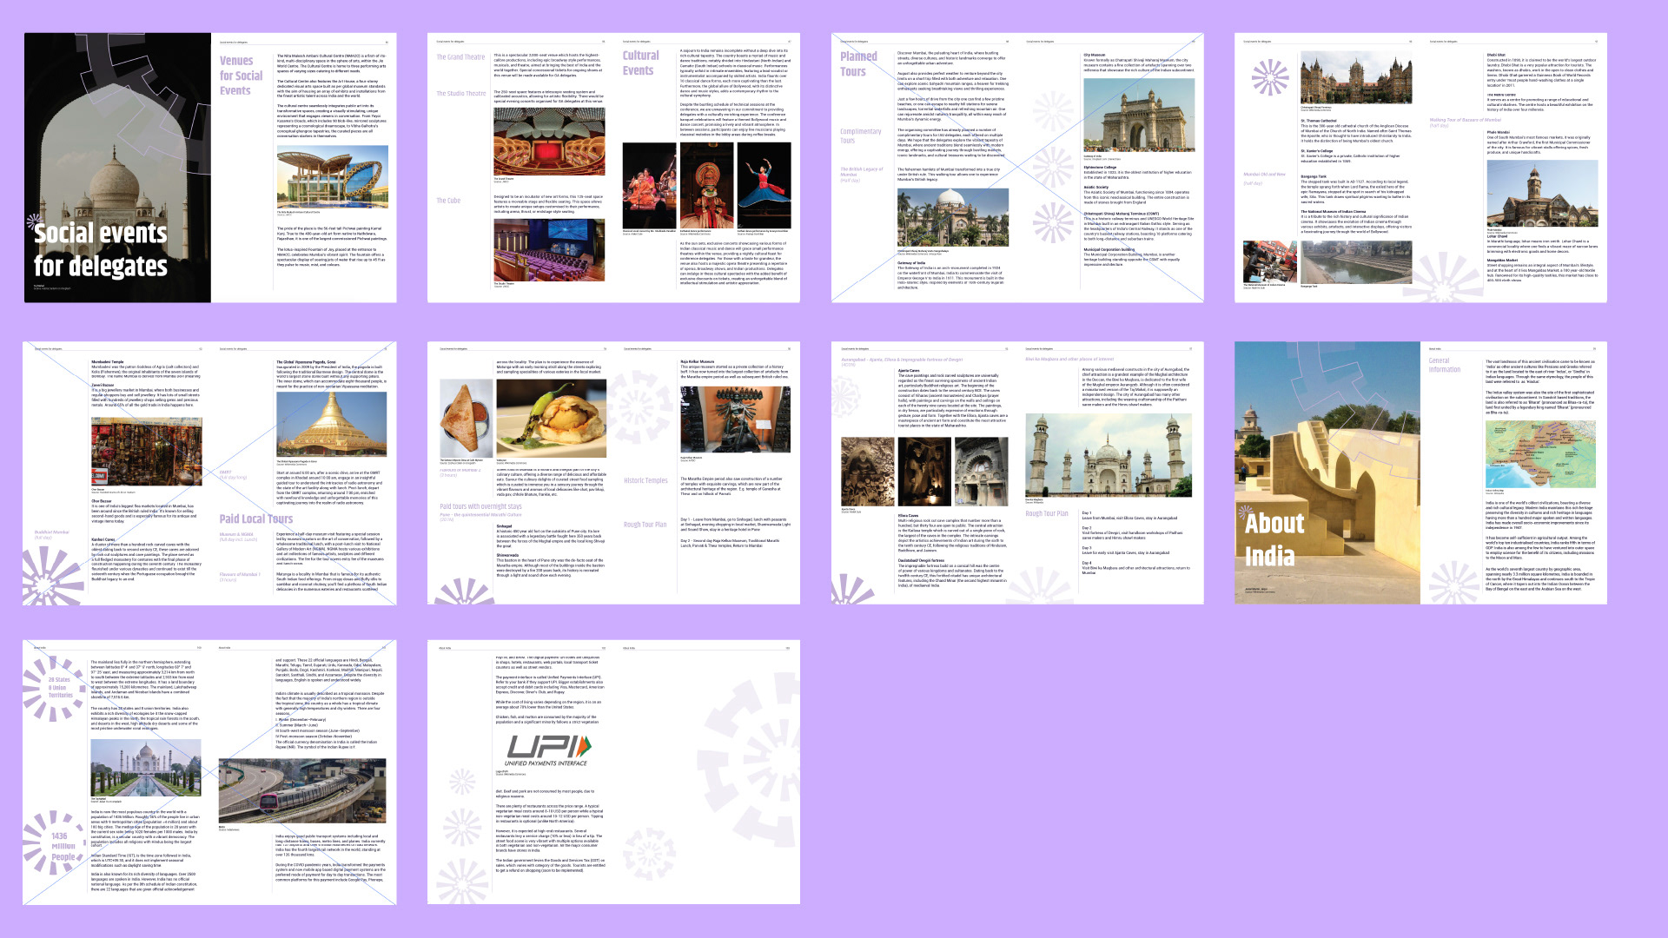Select the Cultural Events page heading
This screenshot has width=1668, height=938.
[640, 63]
